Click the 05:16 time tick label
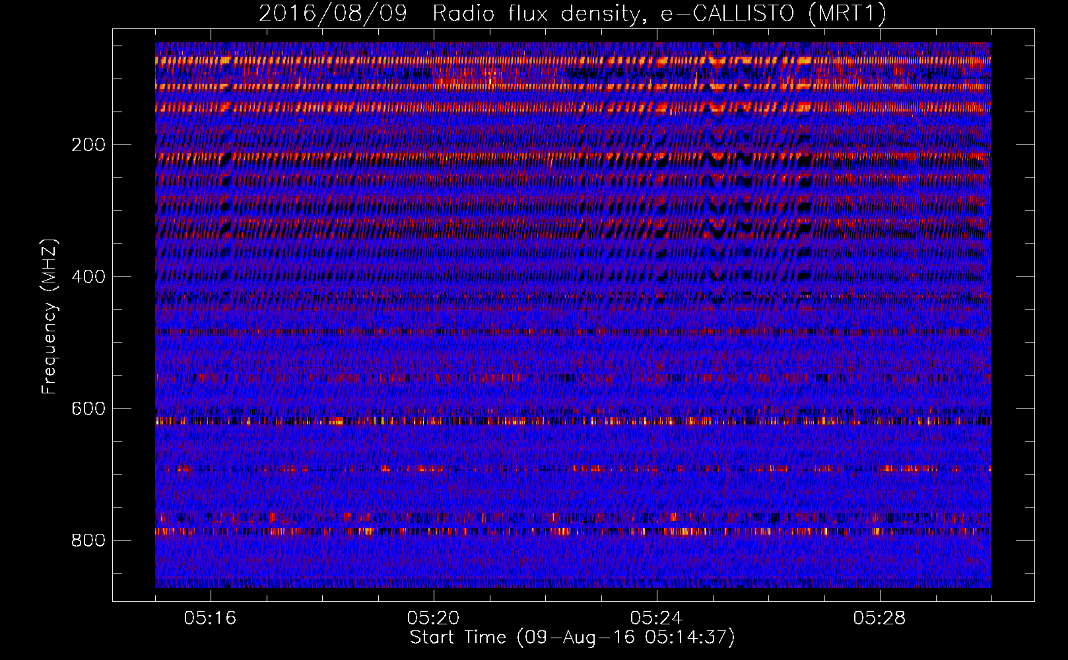This screenshot has width=1068, height=660. [x=210, y=618]
